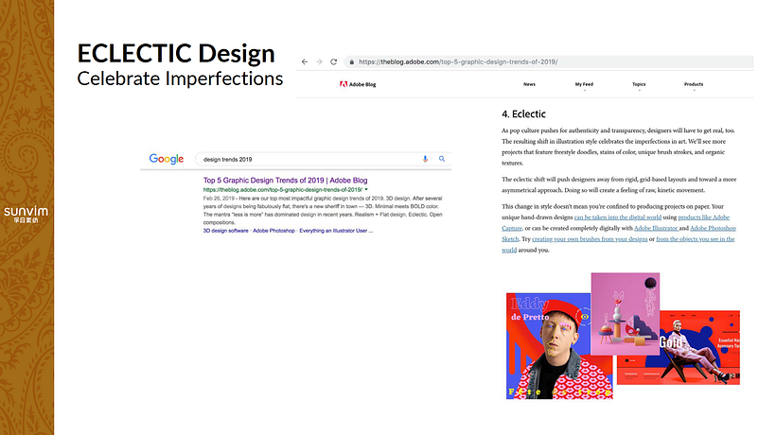Click the Google logo
The width and height of the screenshot is (776, 435).
(x=167, y=159)
